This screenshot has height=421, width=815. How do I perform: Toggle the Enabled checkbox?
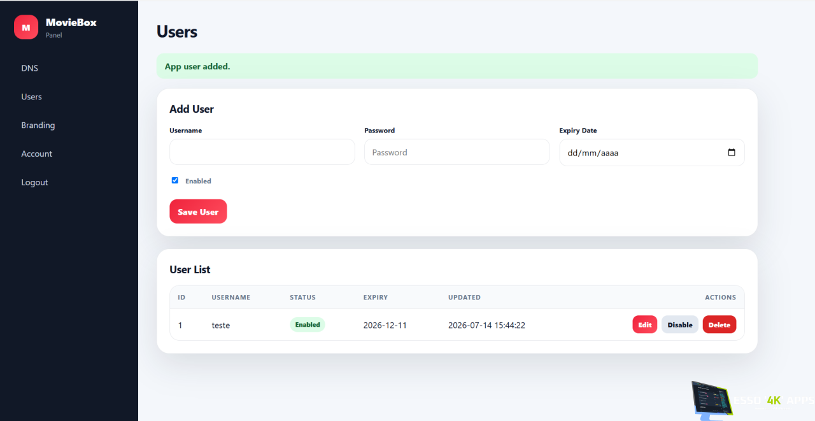point(175,180)
